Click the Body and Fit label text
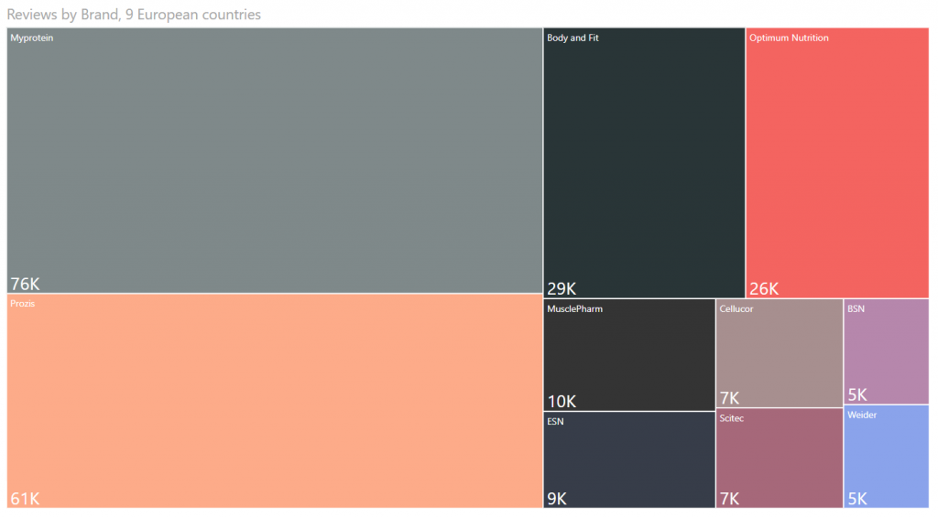Screen dimensions: 938x518 click(x=573, y=38)
